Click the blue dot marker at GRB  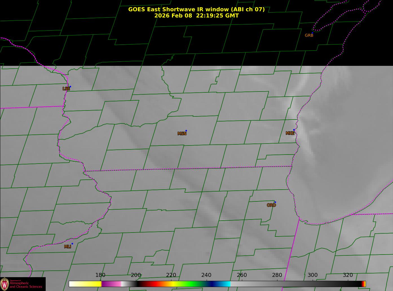coord(312,33)
